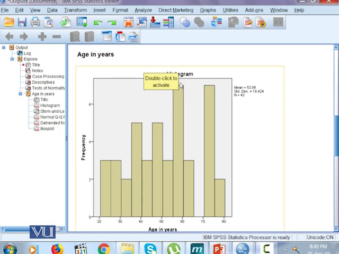This screenshot has height=254, width=339.
Task: Click the Save floppy disk icon
Action: [22, 22]
